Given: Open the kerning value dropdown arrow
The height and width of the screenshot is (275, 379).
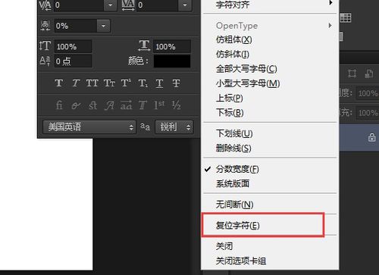Looking at the screenshot, I should [x=111, y=5].
